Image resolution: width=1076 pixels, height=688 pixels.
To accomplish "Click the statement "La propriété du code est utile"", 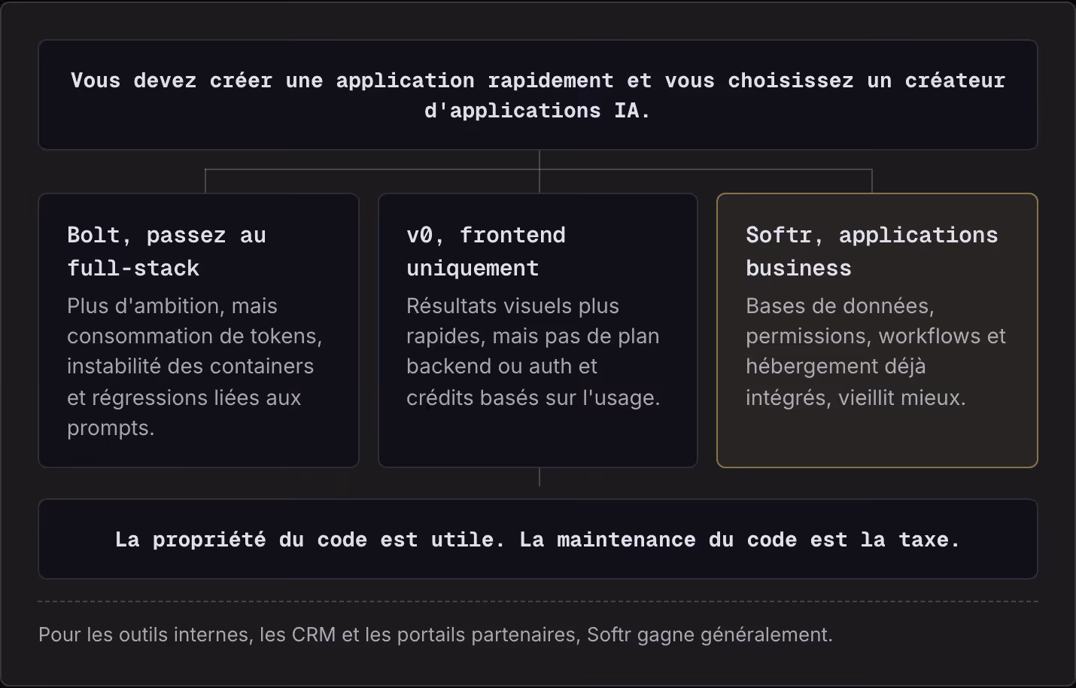I will pos(538,540).
